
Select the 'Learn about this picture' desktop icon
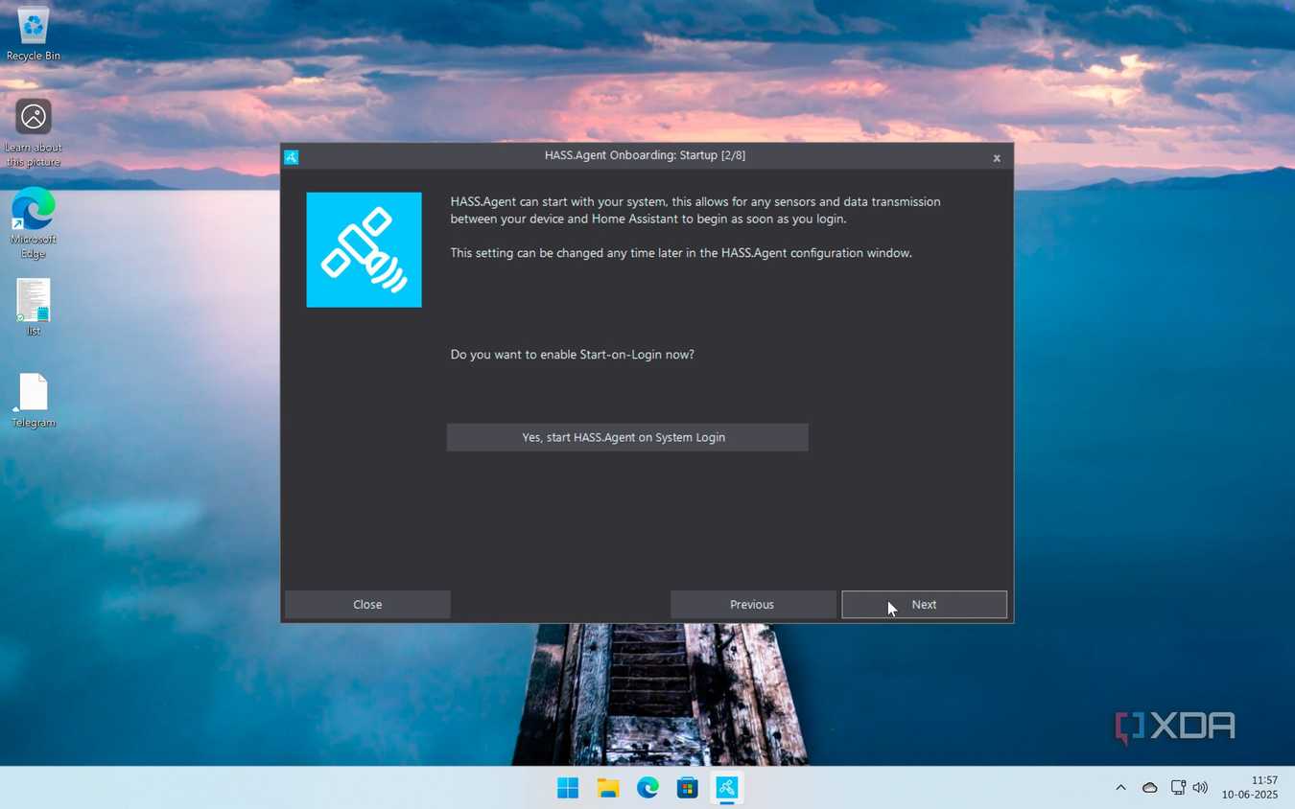click(x=33, y=132)
